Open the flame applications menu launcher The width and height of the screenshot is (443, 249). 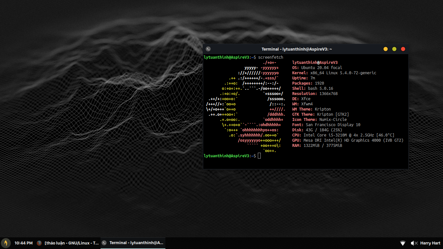pos(6,243)
